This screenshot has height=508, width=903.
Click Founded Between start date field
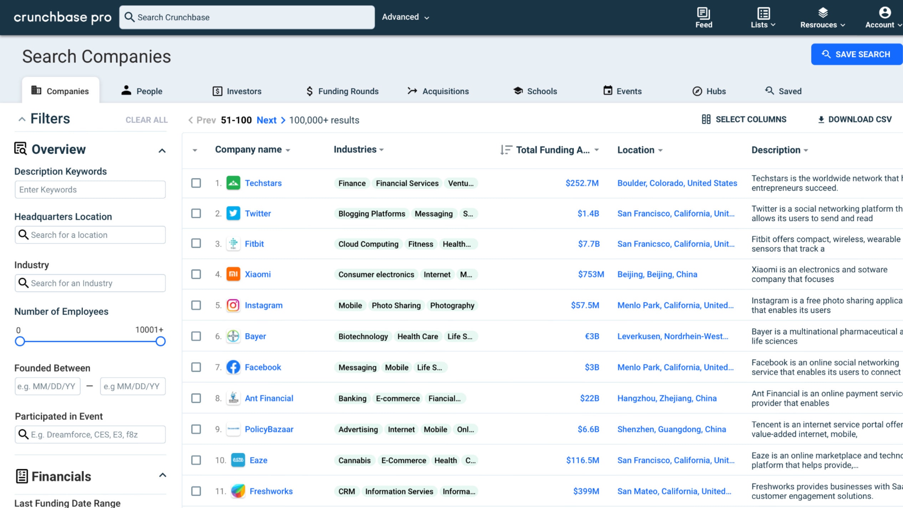[46, 386]
